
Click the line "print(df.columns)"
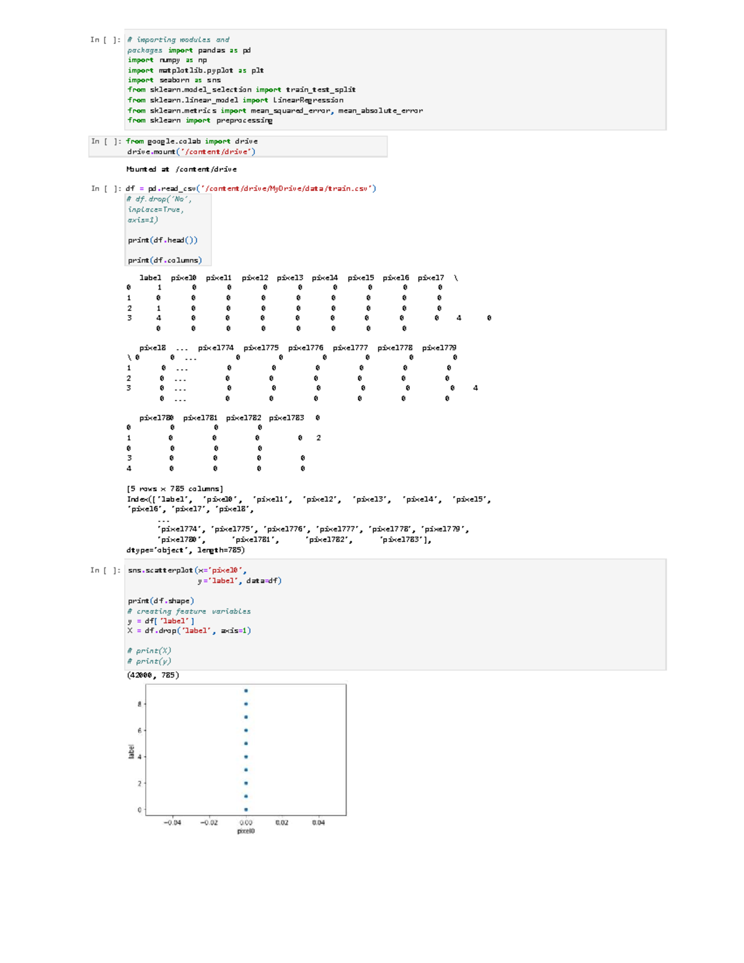click(165, 260)
